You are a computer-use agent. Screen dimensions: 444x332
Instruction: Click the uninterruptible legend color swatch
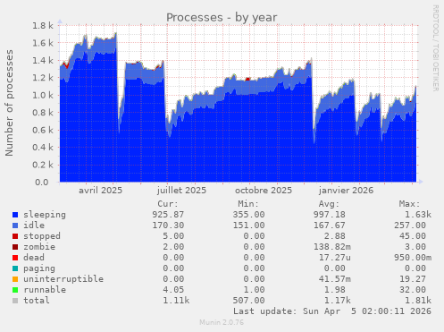point(15,279)
